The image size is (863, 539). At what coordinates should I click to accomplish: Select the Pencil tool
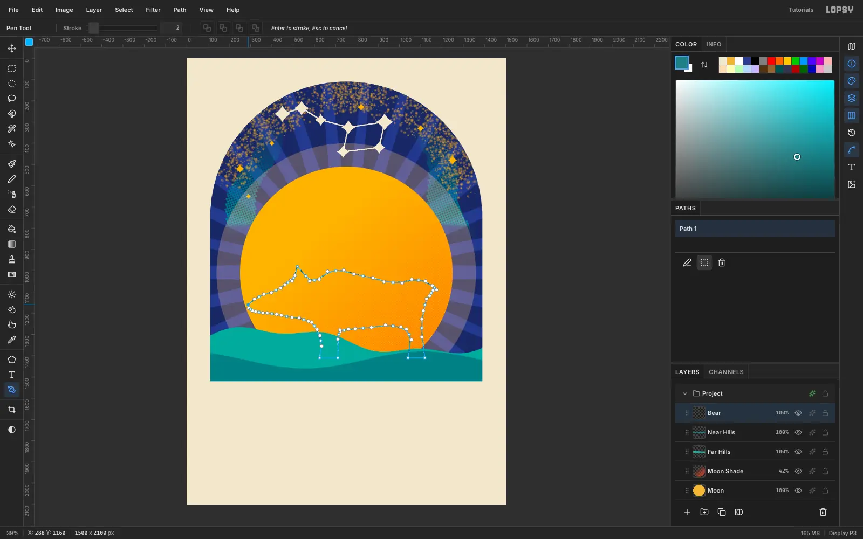coord(12,179)
